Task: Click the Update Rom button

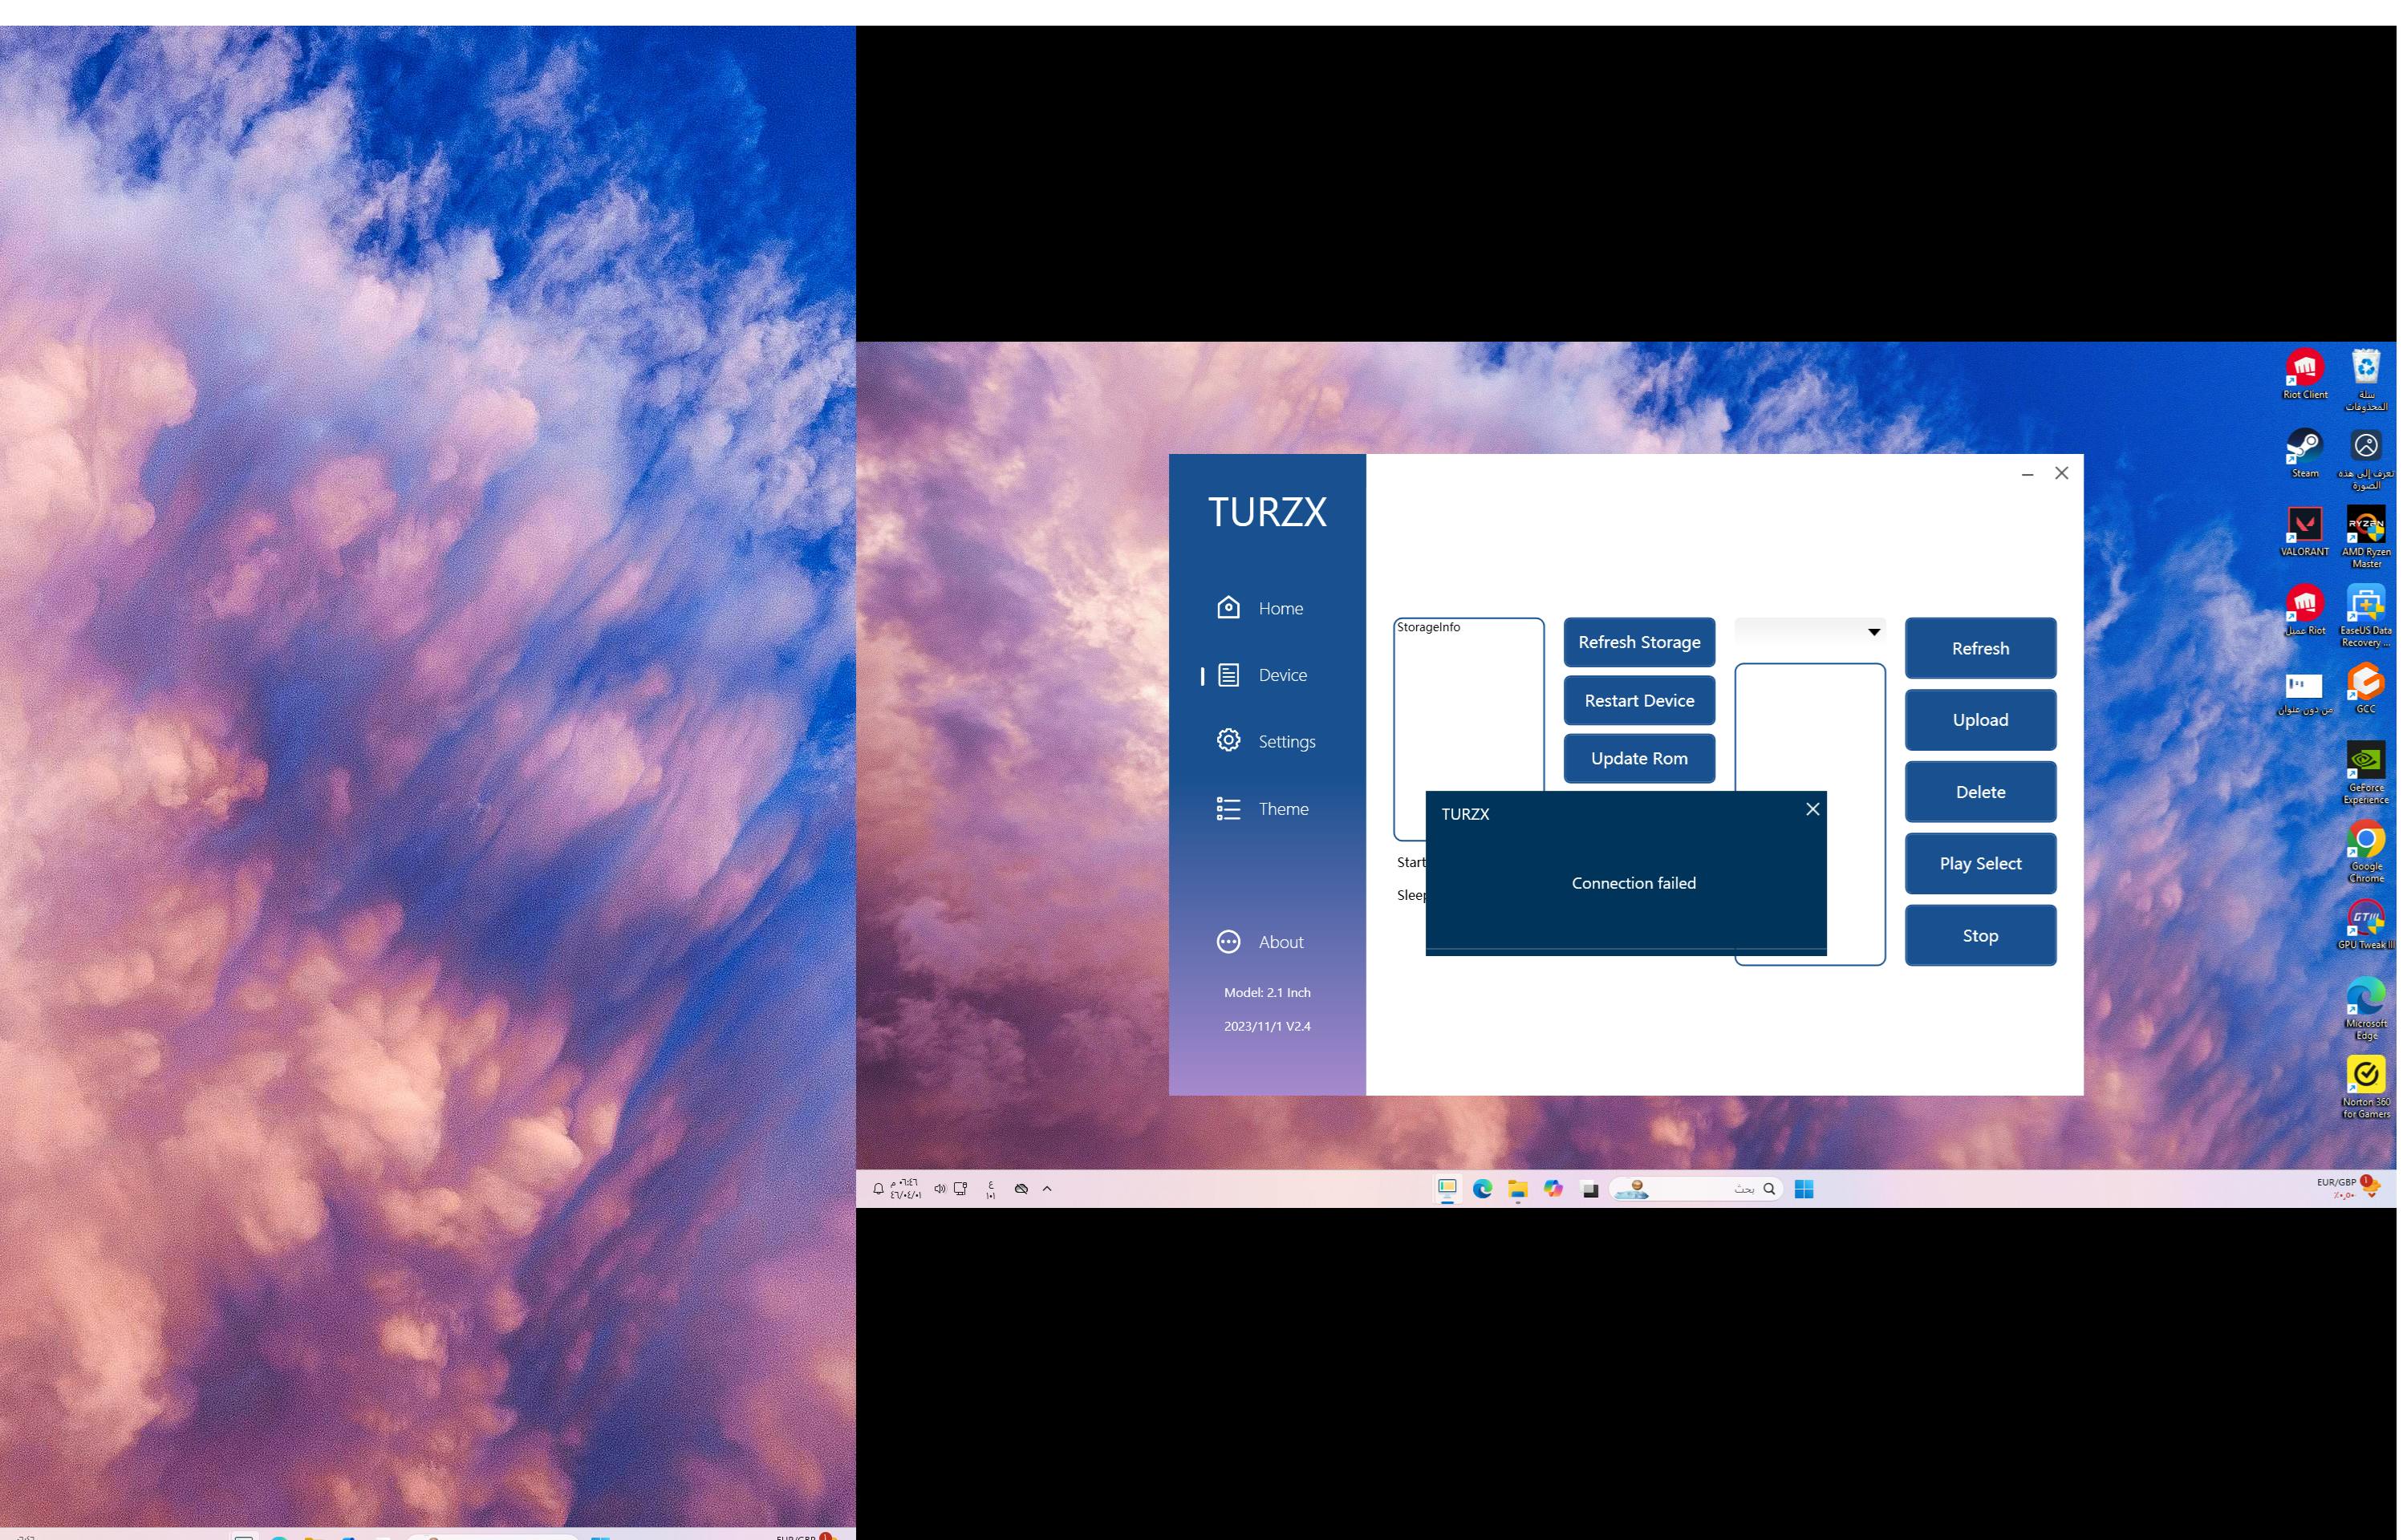Action: [x=1639, y=759]
